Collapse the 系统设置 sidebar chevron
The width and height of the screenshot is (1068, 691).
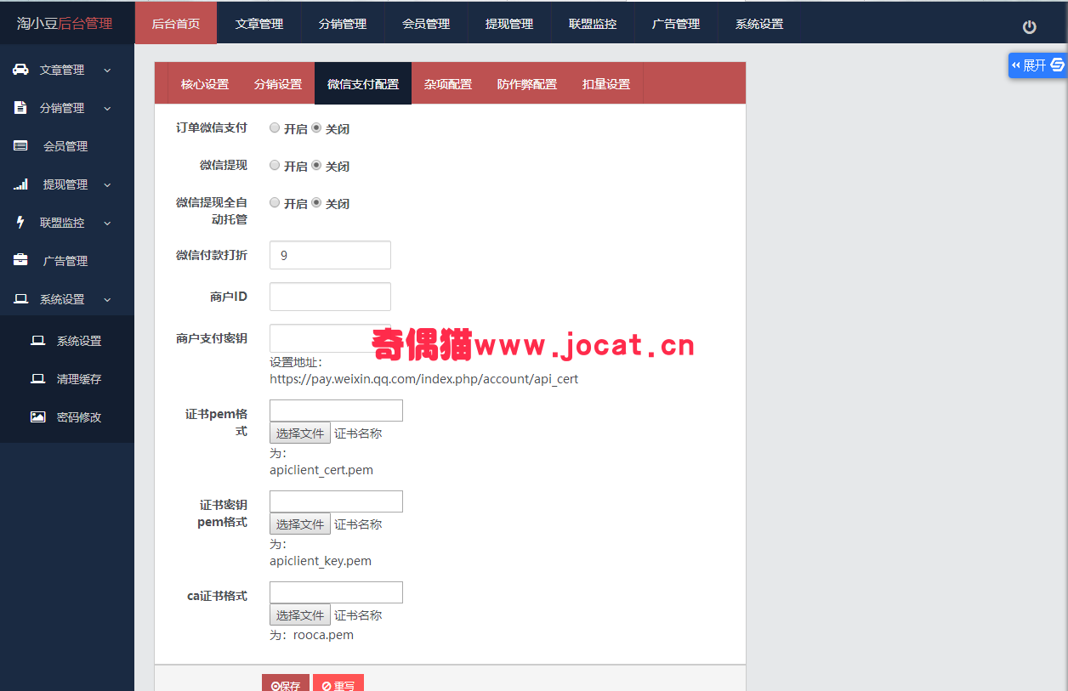[x=107, y=300]
